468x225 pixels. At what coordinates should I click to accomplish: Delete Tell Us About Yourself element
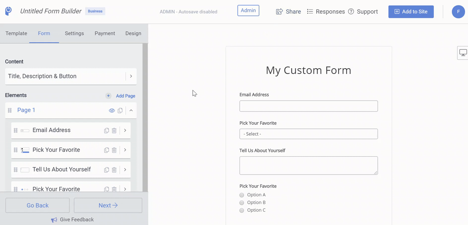[114, 170]
